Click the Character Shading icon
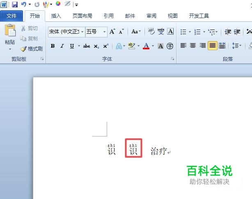This screenshot has width=252, height=199. click(x=160, y=46)
